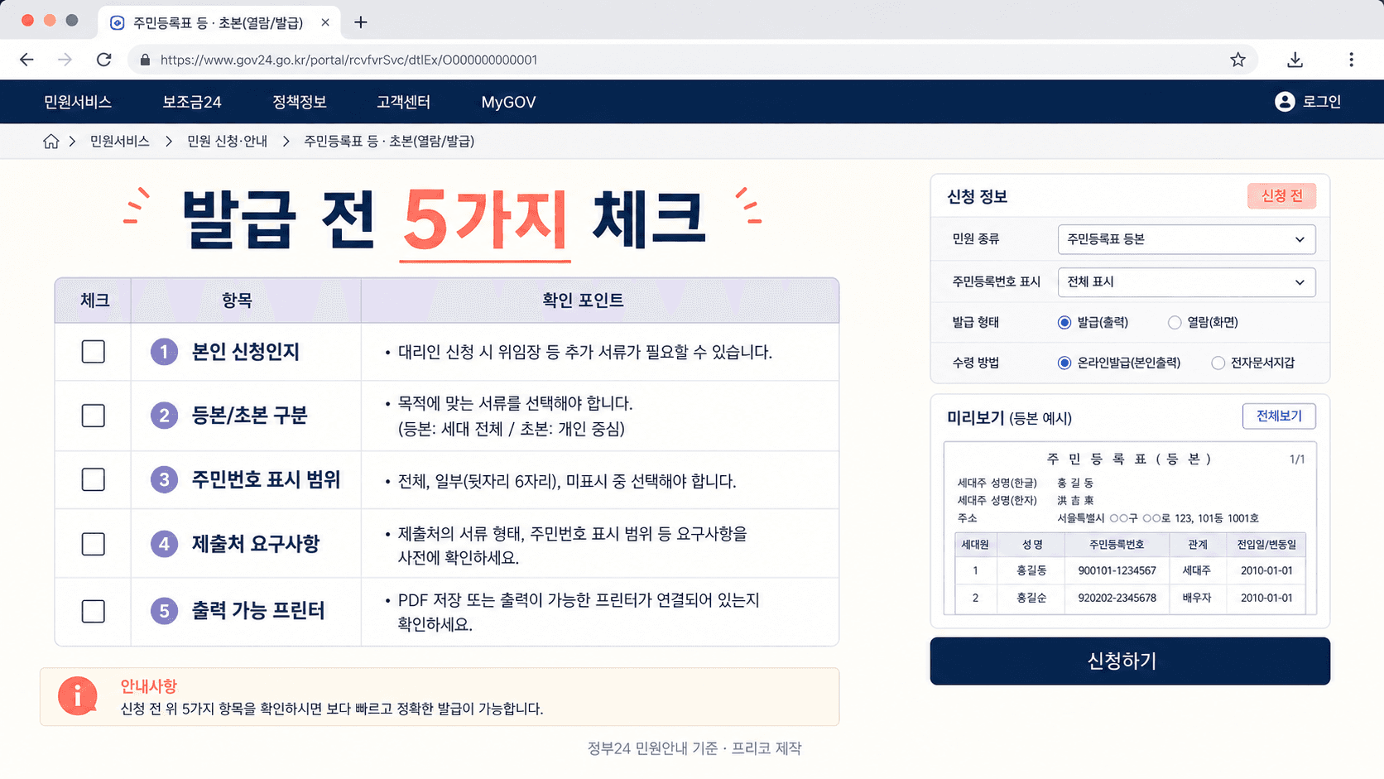The image size is (1384, 779).
Task: Click the 본인 신청인지 item label
Action: [x=245, y=352]
